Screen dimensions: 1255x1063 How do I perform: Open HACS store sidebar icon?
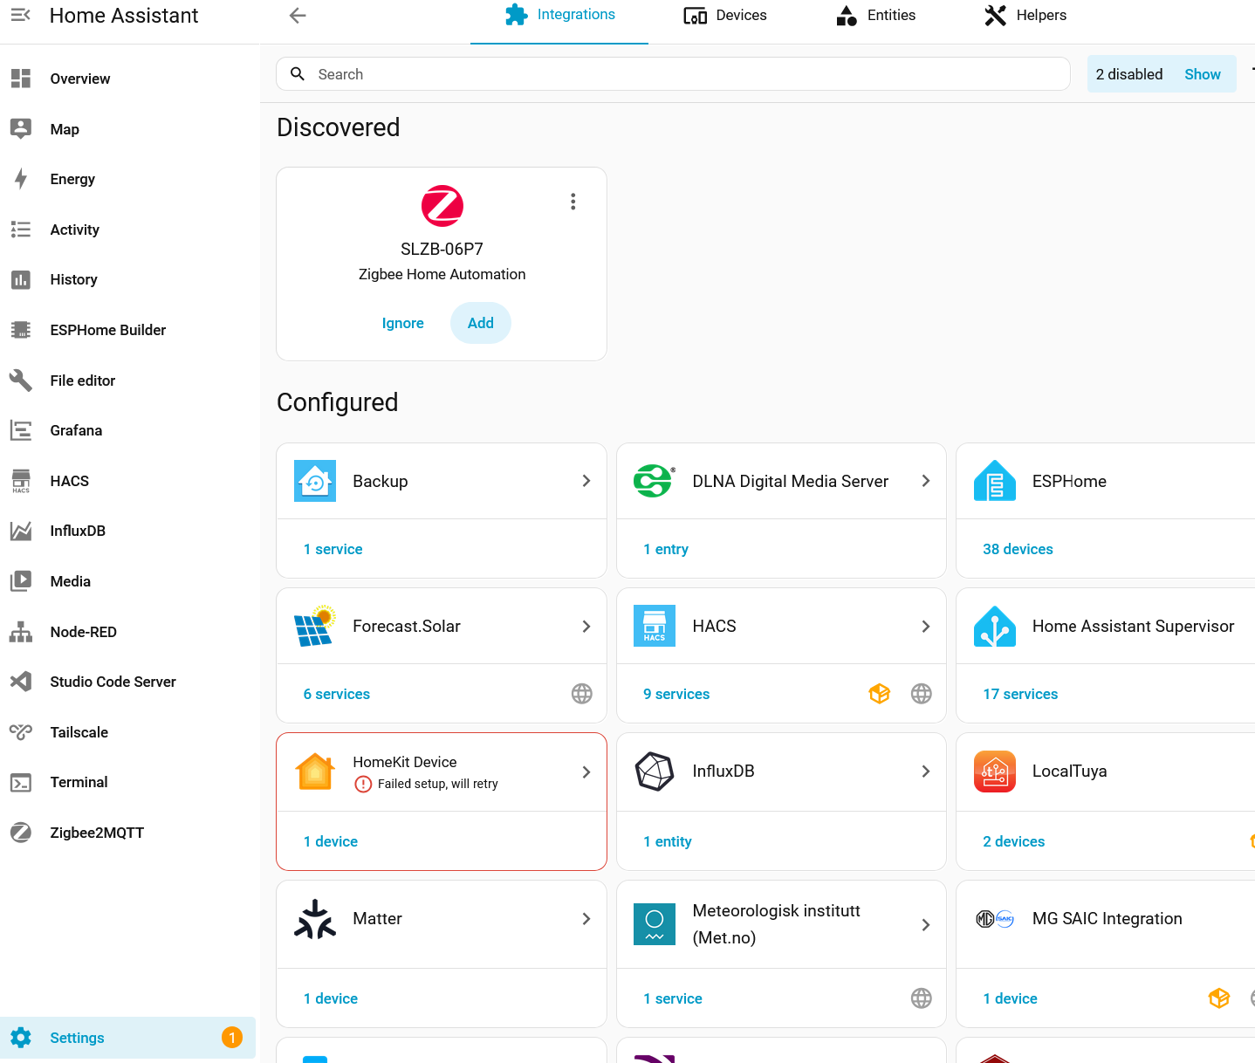point(21,481)
